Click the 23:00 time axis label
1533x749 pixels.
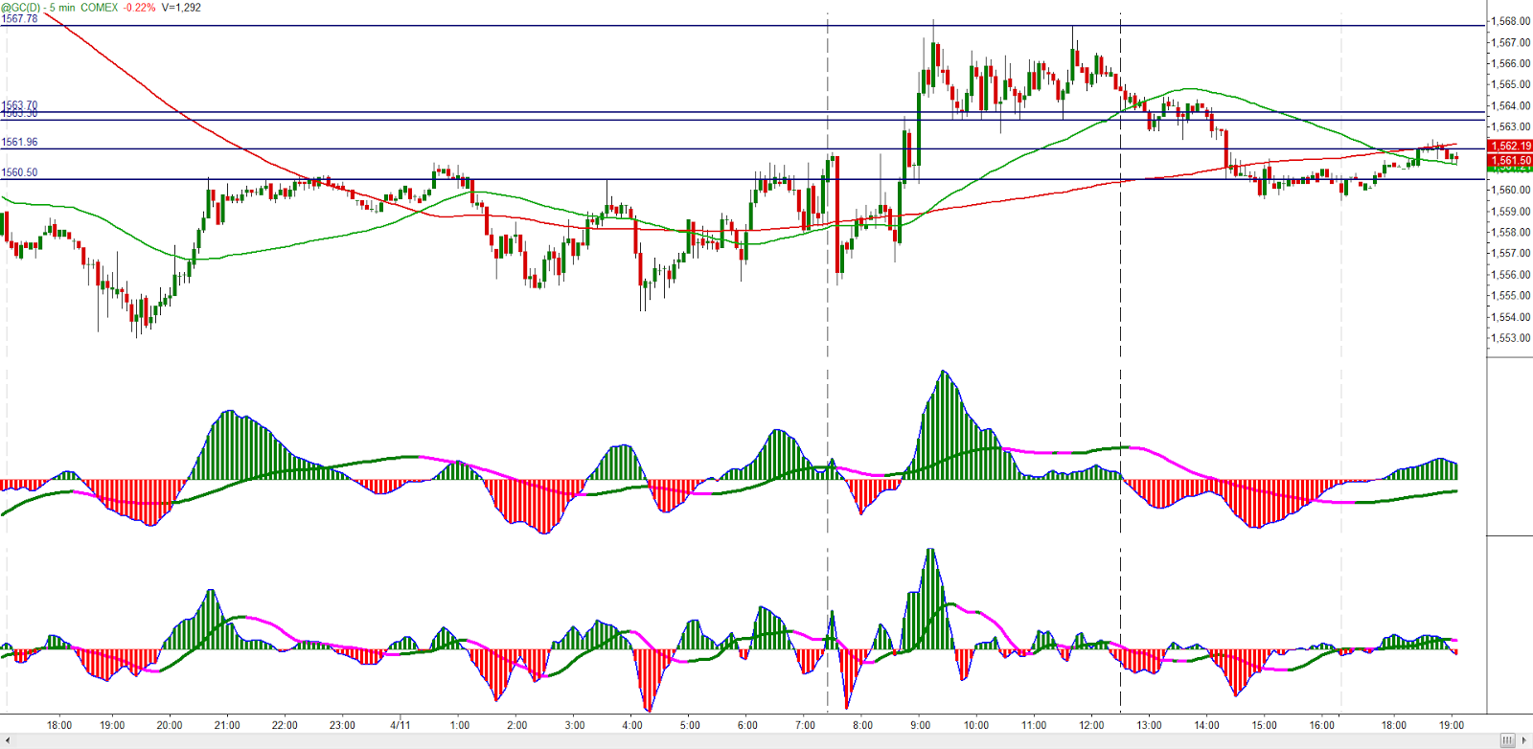[342, 725]
